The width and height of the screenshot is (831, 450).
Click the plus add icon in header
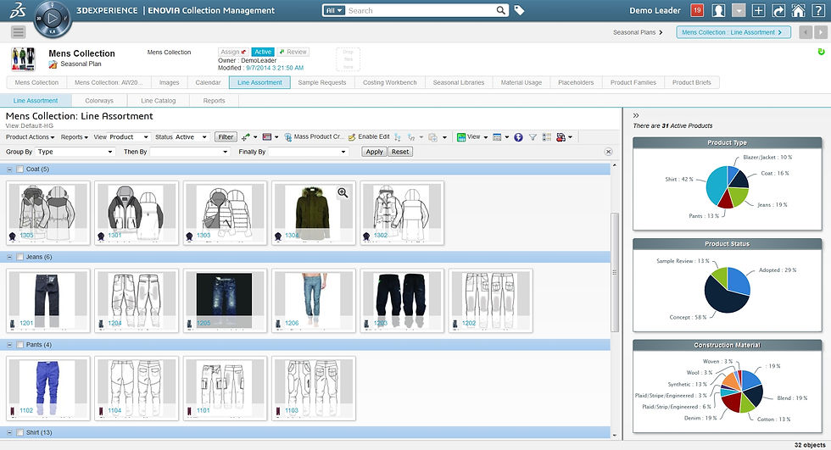(x=758, y=10)
